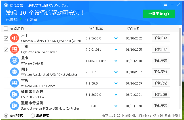Toggle the select-all checkbox beside 设备名称
Viewport: 184px width, 120px height.
tap(6, 28)
